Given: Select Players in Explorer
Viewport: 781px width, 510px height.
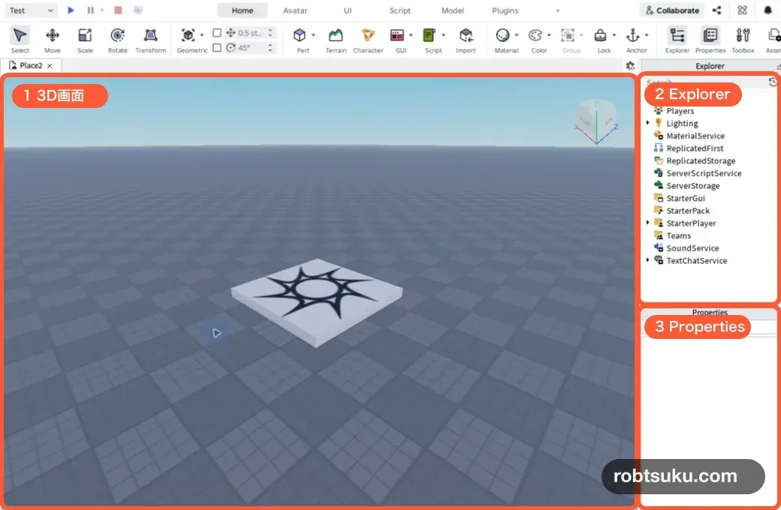Looking at the screenshot, I should pyautogui.click(x=680, y=111).
